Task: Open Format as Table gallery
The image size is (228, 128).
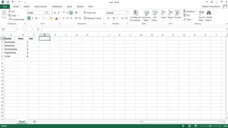Action: tap(146, 16)
